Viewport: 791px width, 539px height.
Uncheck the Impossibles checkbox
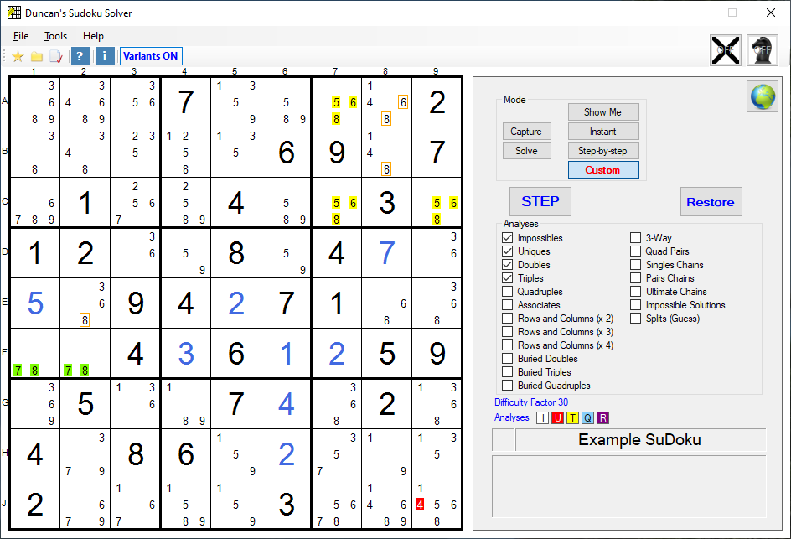508,238
